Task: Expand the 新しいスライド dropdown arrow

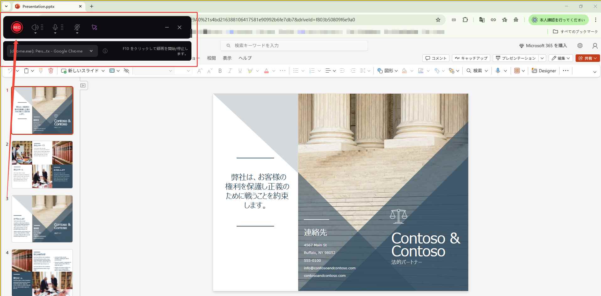Action: (104, 70)
